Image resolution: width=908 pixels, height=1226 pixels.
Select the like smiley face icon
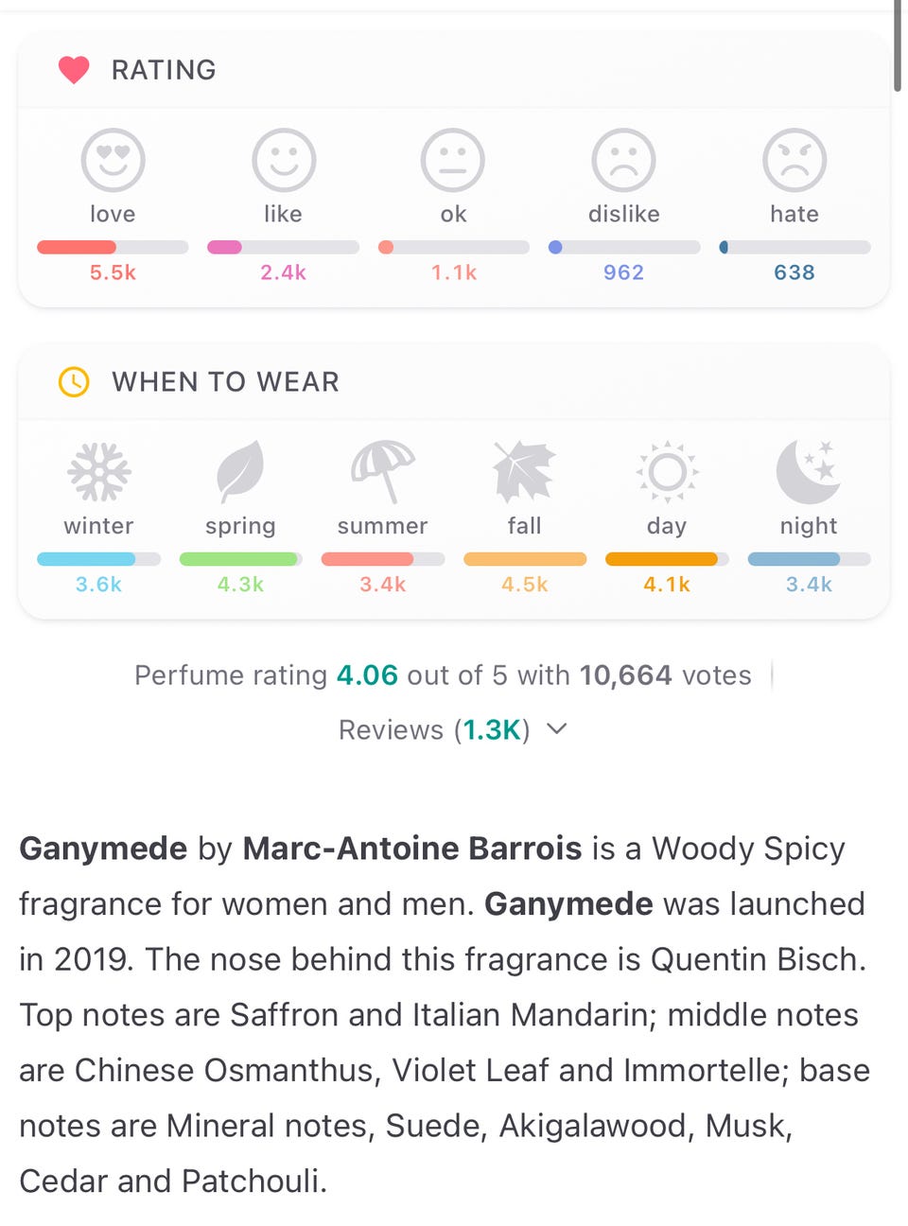click(283, 160)
